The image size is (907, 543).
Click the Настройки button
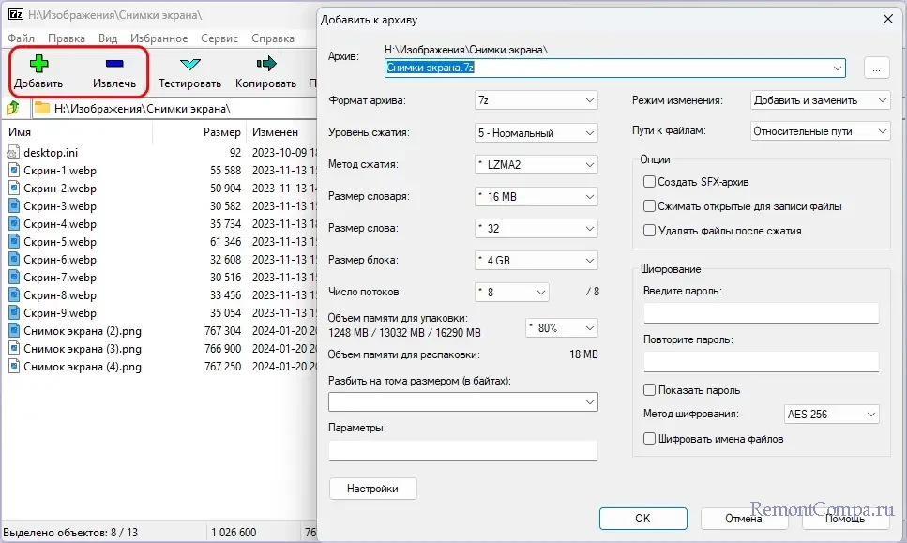tap(372, 488)
